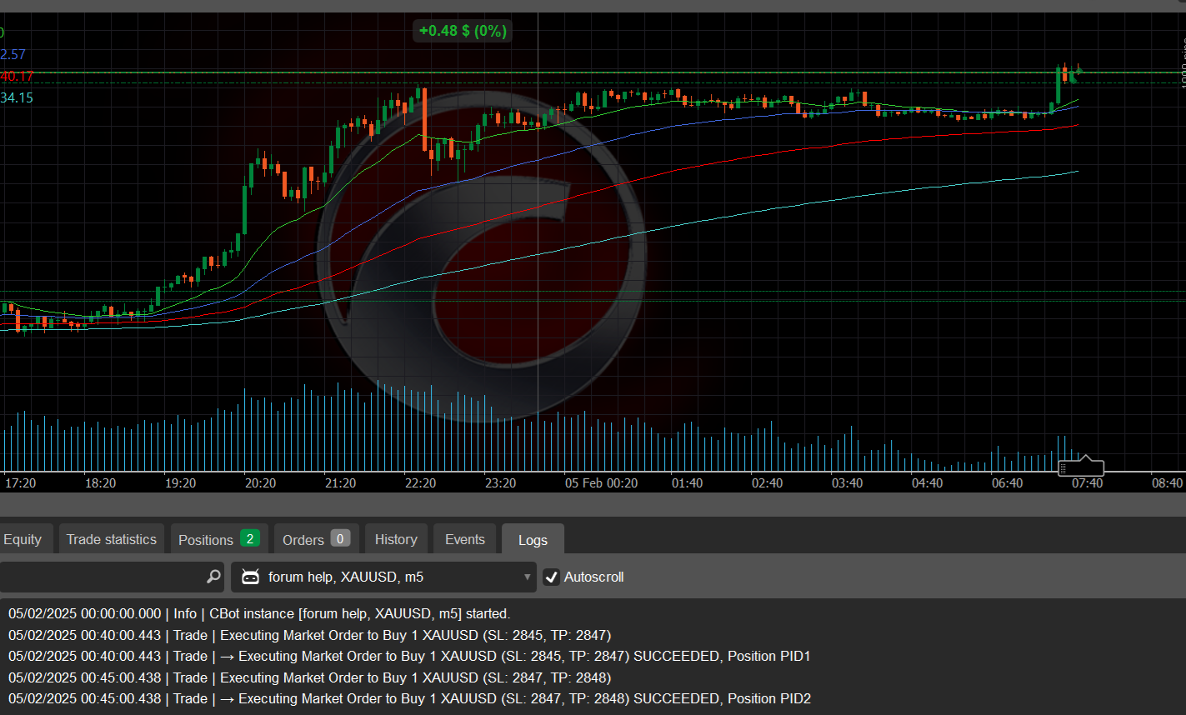Select the Logs tab

[x=533, y=539]
